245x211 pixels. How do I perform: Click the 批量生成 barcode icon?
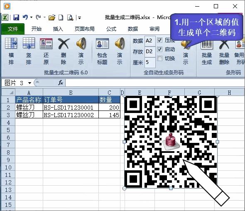click(206, 45)
